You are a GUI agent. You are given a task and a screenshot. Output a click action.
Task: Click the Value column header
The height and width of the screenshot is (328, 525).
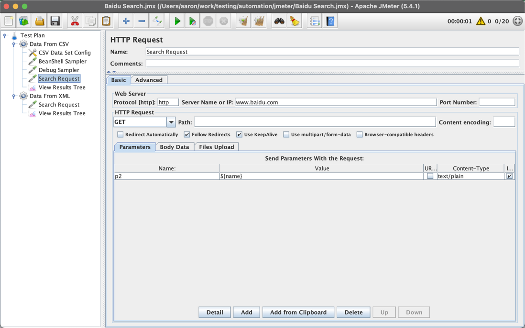pyautogui.click(x=322, y=168)
